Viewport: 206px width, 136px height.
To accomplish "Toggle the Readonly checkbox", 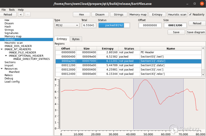I will click(x=190, y=14).
